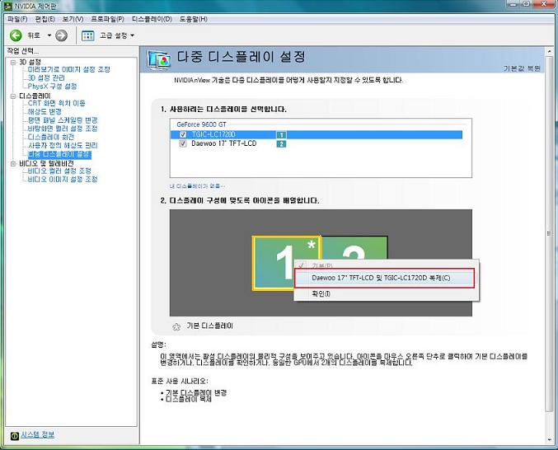Toggle the Daewoo 17" TFT-LCD checkbox

(x=183, y=143)
